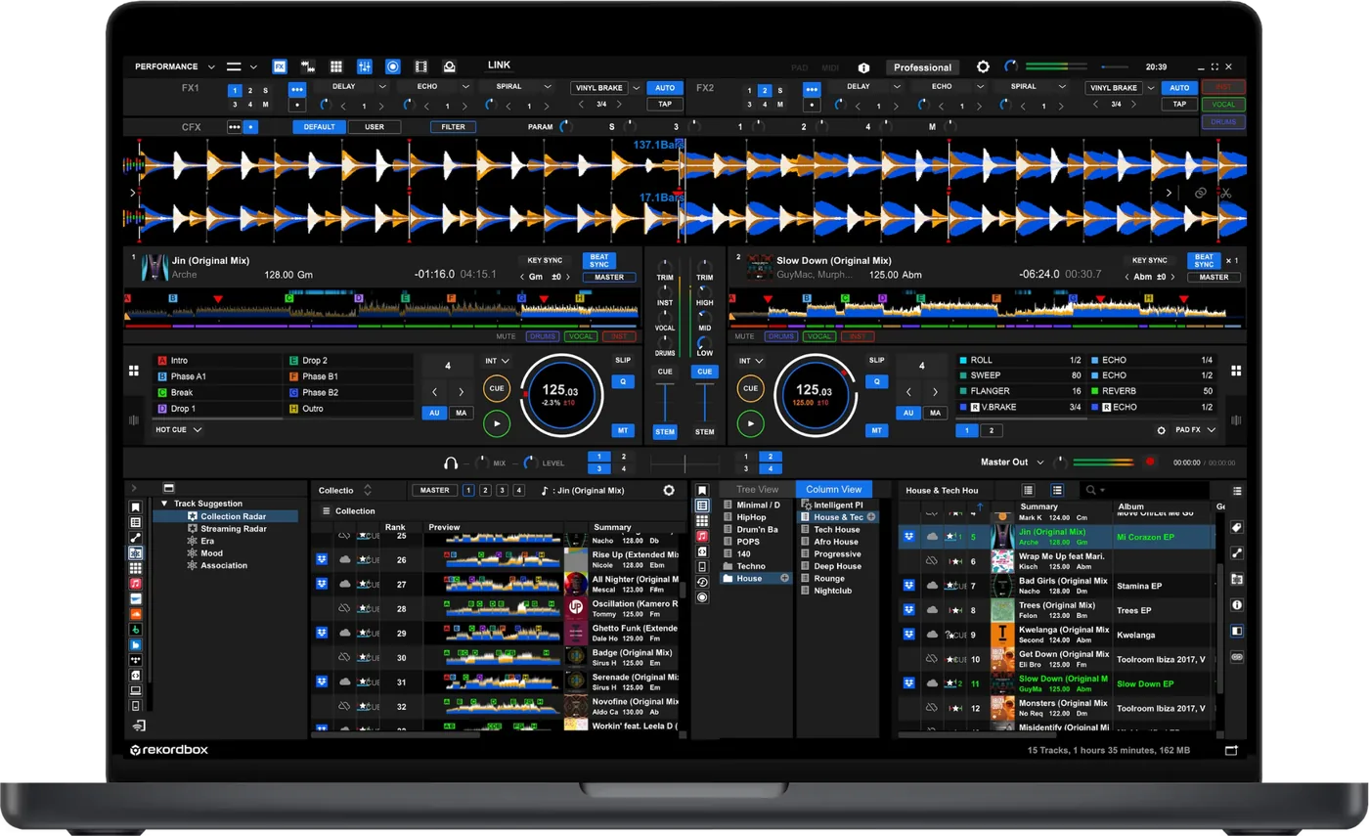Image resolution: width=1369 pixels, height=836 pixels.
Task: Toggle MT master tempo on deck 2
Action: (x=876, y=430)
